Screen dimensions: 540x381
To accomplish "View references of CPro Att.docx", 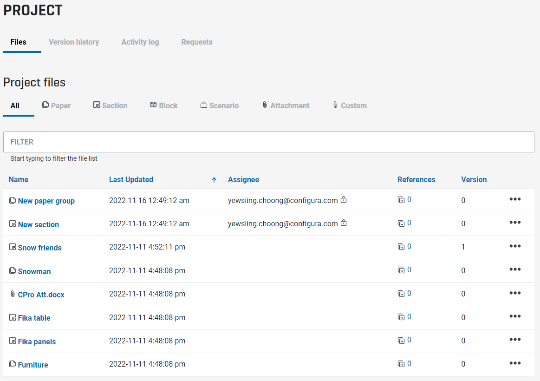I will click(405, 293).
